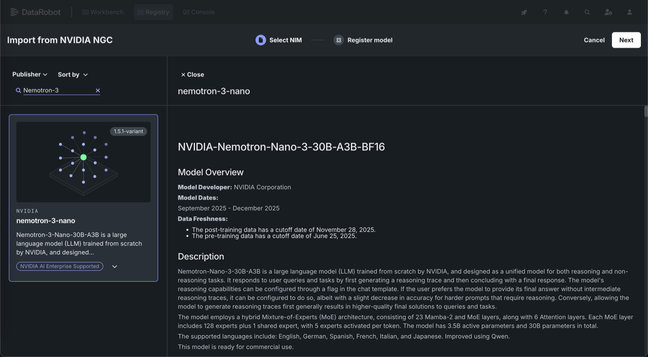Expand the nemotron-3-nano card tags chevron
The width and height of the screenshot is (648, 357).
click(x=114, y=267)
